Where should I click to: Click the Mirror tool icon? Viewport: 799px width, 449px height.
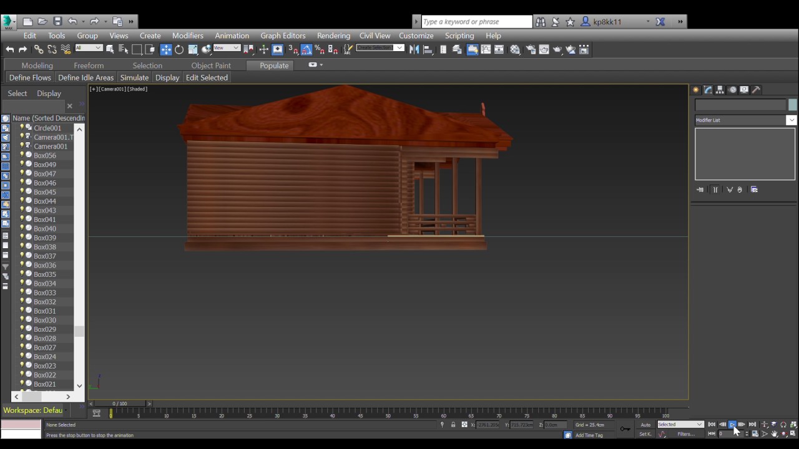tap(414, 49)
